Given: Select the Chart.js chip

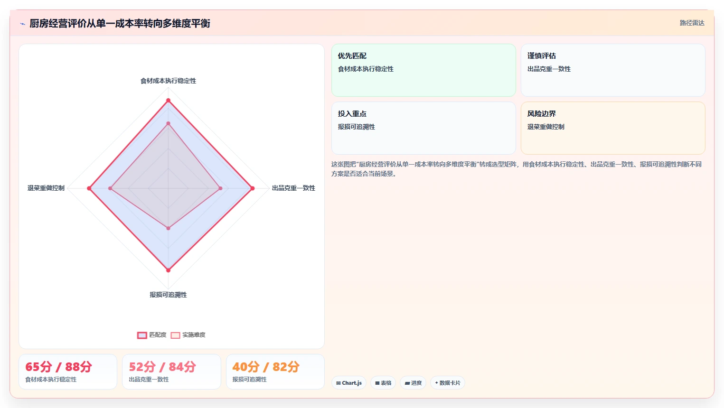Looking at the screenshot, I should pyautogui.click(x=349, y=383).
